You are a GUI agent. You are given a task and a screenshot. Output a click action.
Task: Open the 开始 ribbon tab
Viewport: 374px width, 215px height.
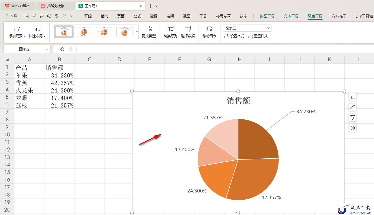[x=88, y=16]
